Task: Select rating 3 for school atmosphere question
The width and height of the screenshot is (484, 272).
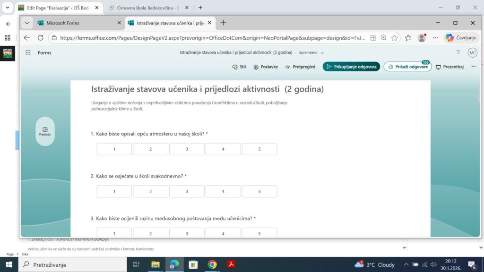Action: [x=187, y=149]
